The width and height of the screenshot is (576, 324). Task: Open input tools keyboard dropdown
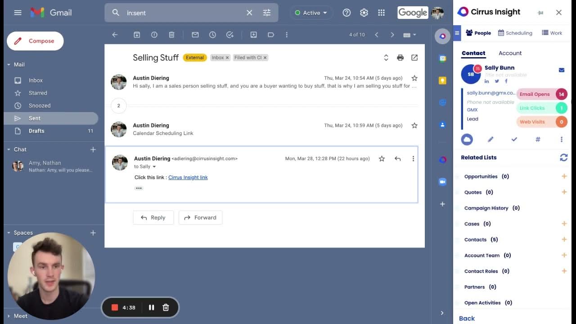(410, 35)
